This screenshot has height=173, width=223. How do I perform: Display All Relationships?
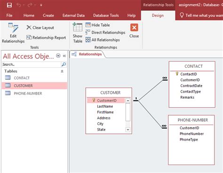pyautogui.click(x=103, y=40)
